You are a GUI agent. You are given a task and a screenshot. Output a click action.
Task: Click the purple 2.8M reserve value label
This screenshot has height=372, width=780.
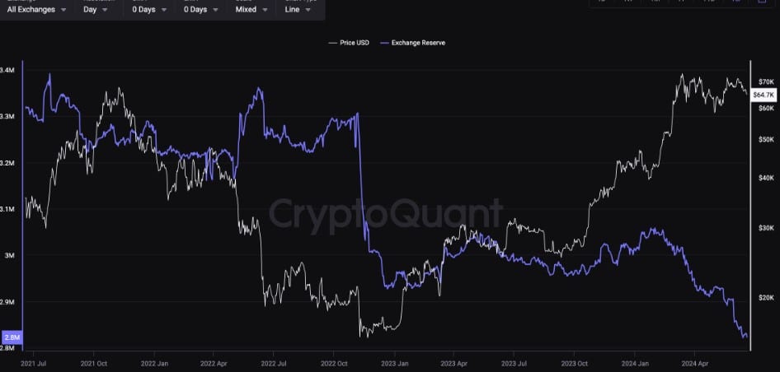pyautogui.click(x=12, y=337)
